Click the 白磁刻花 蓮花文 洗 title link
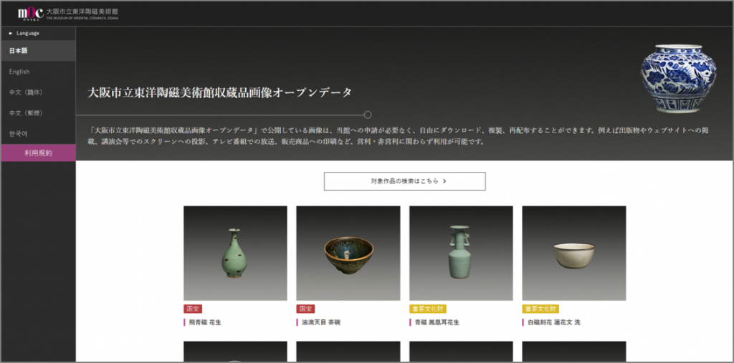 [554, 322]
